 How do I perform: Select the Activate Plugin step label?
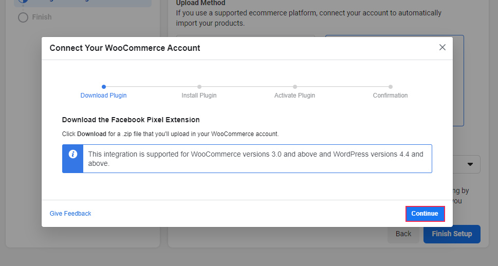click(294, 96)
